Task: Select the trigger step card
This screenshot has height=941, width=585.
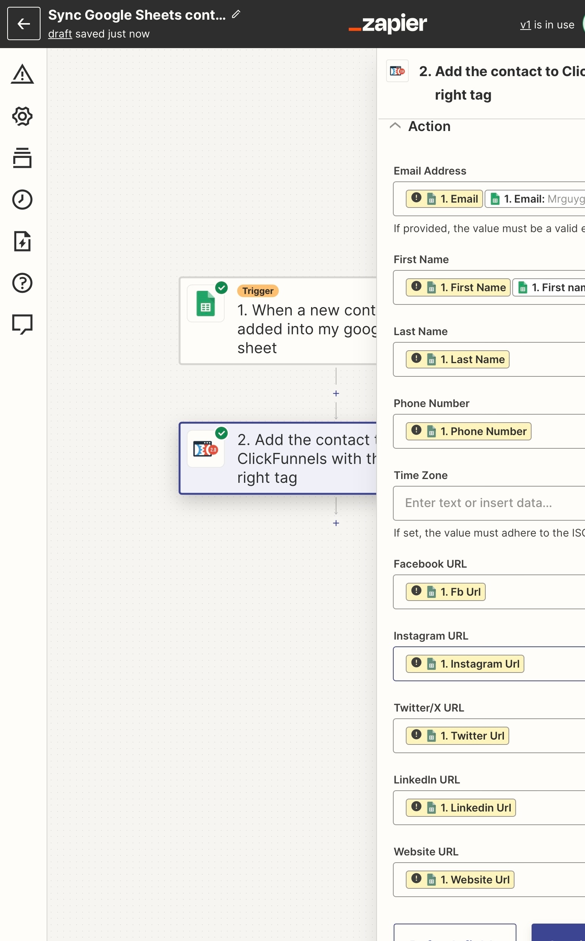Action: point(278,320)
